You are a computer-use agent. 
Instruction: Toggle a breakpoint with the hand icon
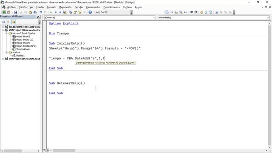point(201,12)
